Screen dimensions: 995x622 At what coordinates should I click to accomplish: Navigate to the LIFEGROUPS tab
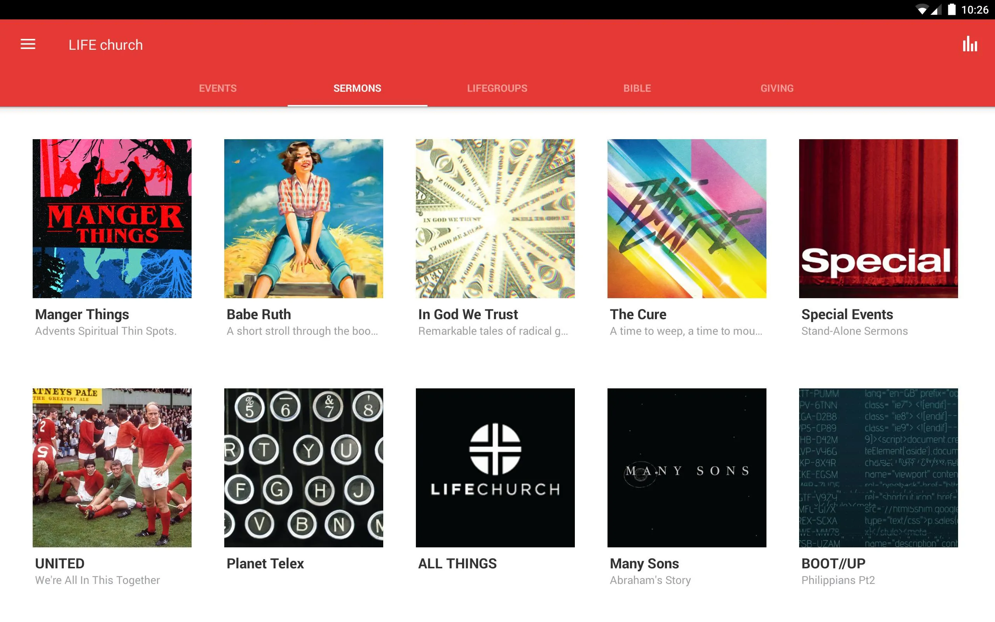tap(497, 87)
